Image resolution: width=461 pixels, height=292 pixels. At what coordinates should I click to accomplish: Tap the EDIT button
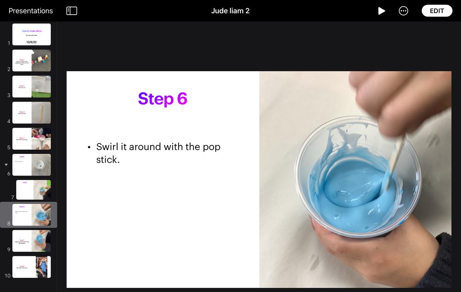tap(437, 11)
